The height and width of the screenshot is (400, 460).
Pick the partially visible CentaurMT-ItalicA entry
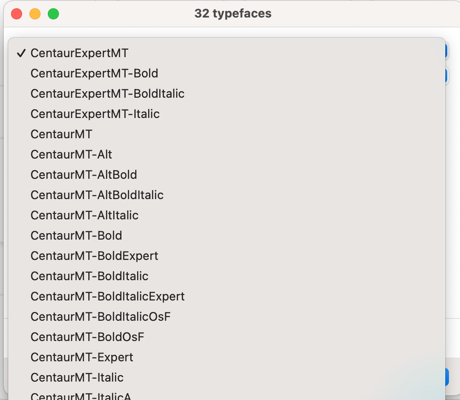tap(80, 395)
